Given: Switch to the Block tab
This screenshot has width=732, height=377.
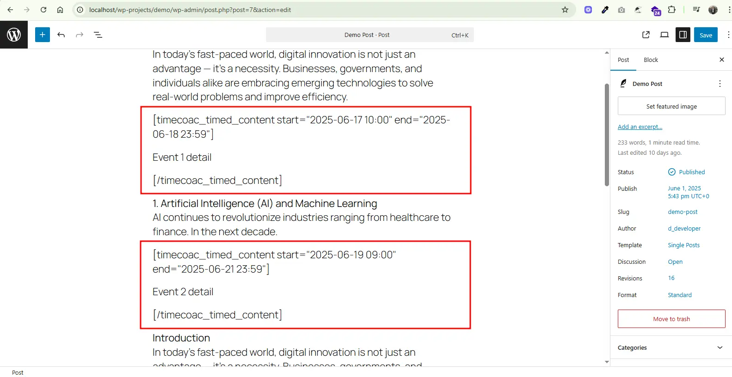Looking at the screenshot, I should pos(651,60).
